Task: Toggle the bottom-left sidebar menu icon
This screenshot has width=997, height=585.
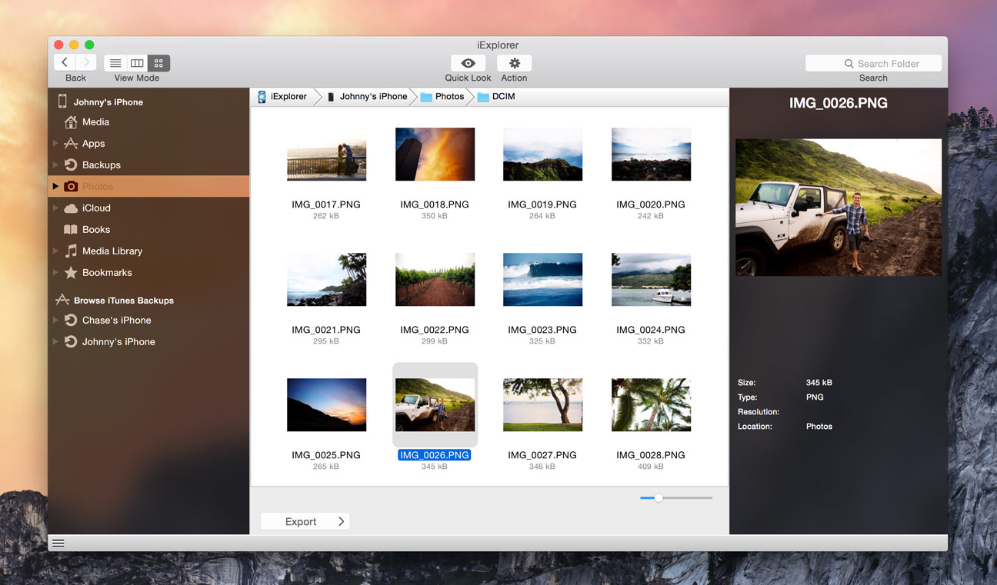Action: [58, 543]
